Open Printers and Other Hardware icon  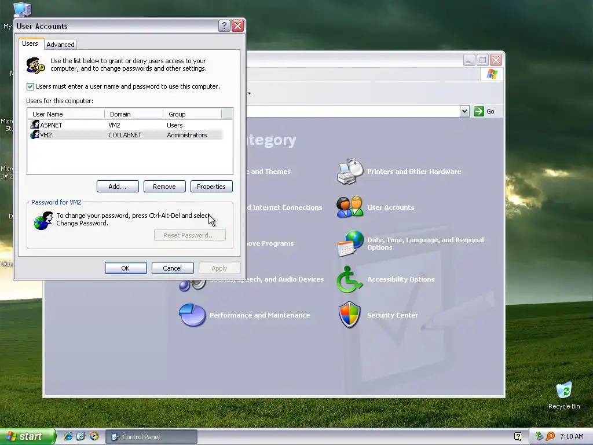click(x=350, y=172)
